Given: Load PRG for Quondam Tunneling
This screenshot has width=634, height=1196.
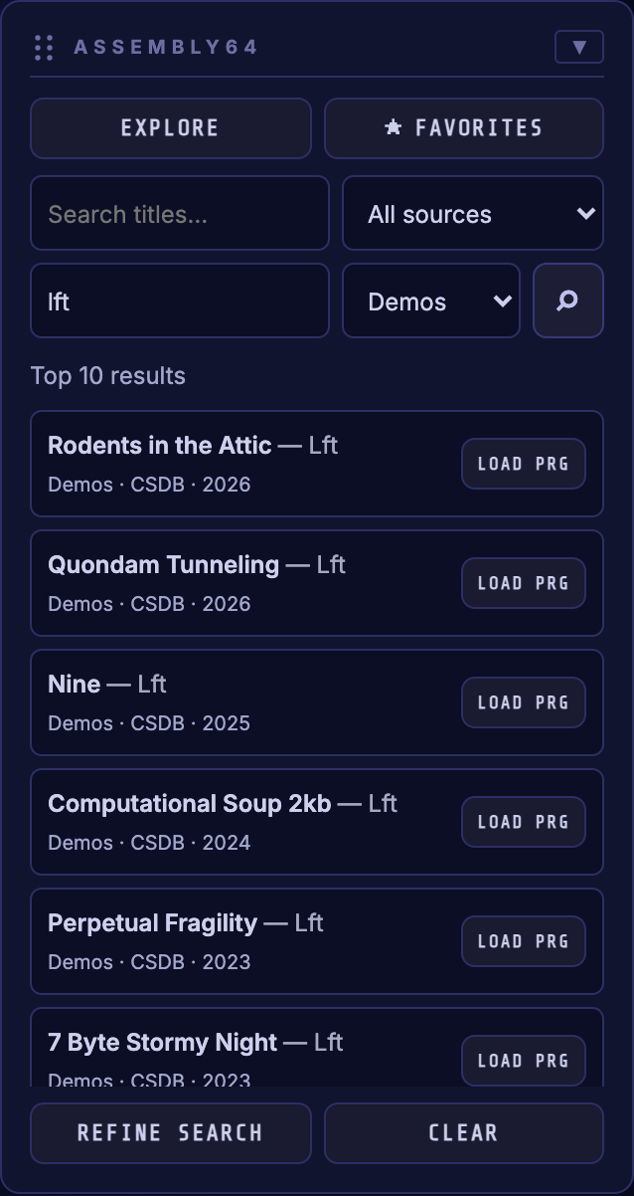Looking at the screenshot, I should [x=524, y=583].
